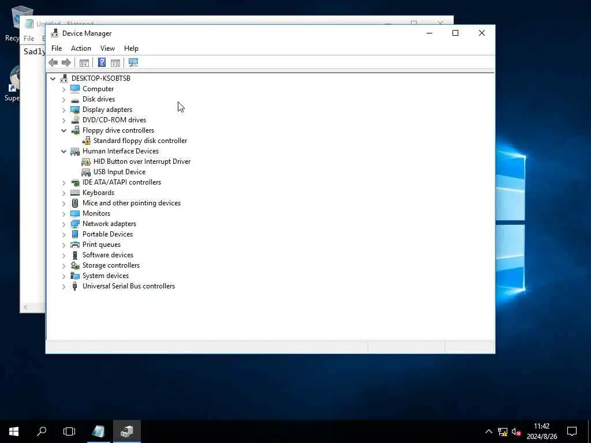Collapse the DESKTOP-KSOBTSB root node
Viewport: 591px width, 443px height.
[x=53, y=78]
